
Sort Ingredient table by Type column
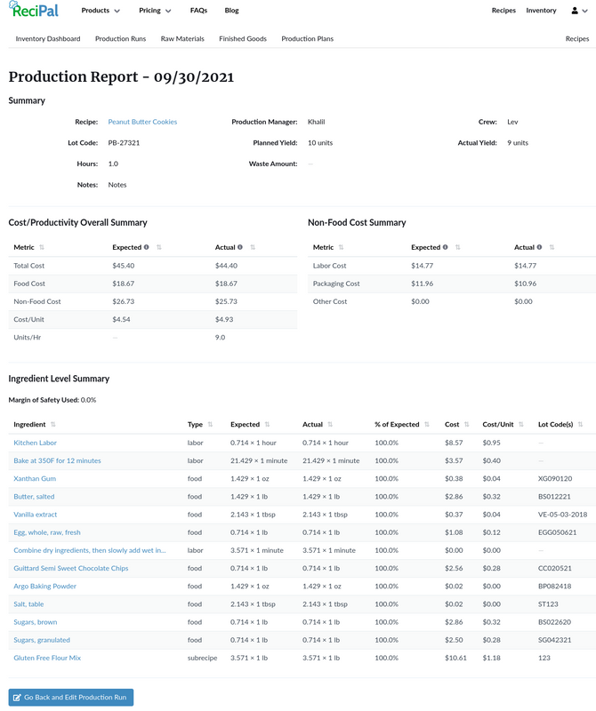[211, 425]
